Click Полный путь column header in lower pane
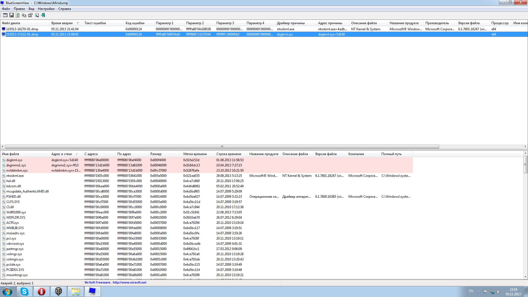The height and width of the screenshot is (297, 528). (x=396, y=154)
